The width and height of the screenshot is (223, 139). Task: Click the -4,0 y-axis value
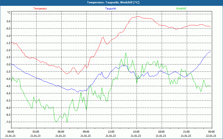pos(8,79)
